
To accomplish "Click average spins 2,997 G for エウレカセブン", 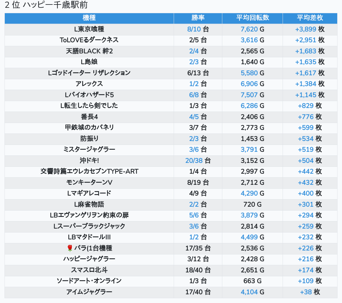I will 252,172.
